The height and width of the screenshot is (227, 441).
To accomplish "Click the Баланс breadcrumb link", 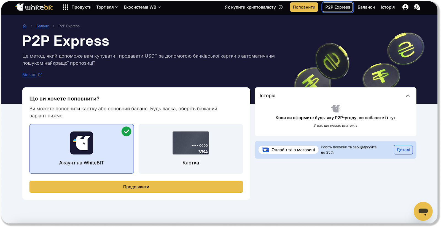I will [43, 26].
